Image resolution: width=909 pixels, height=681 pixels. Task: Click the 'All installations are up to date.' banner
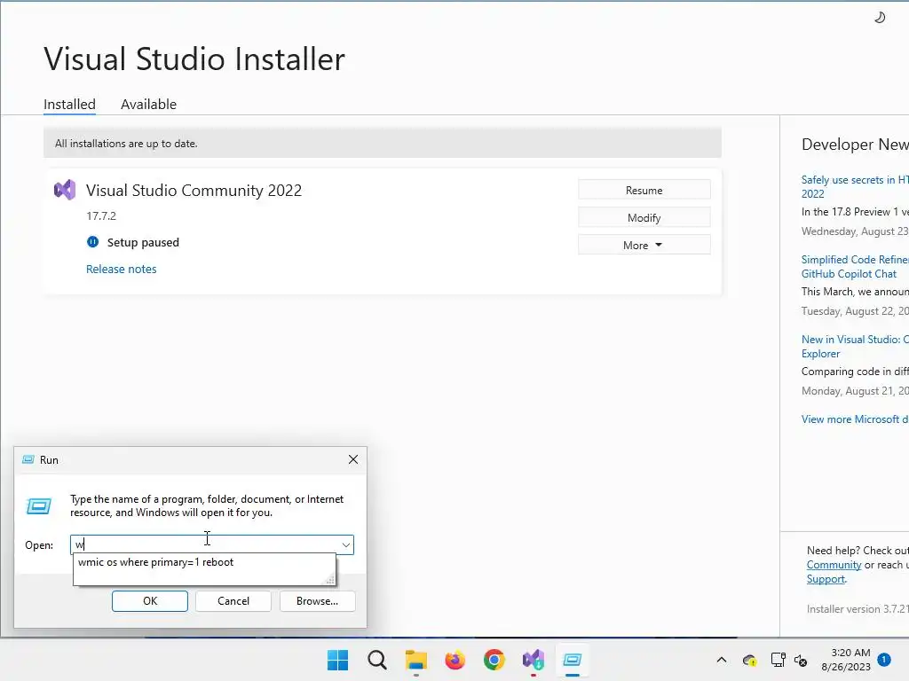(383, 143)
